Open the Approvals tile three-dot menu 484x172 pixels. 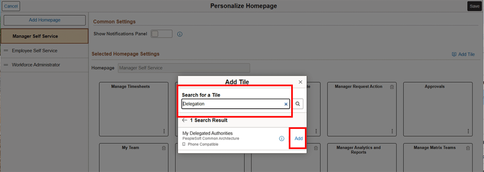(468, 131)
